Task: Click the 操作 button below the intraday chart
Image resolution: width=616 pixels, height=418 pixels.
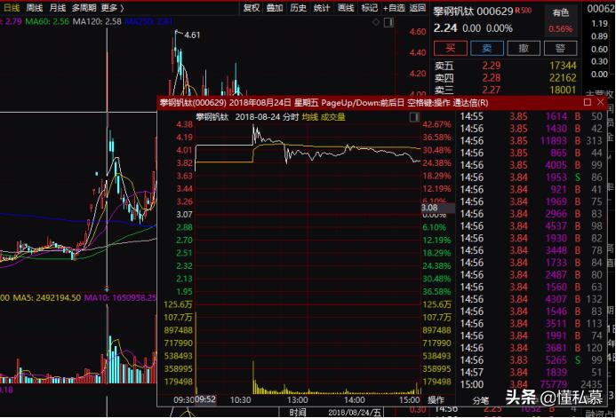Action: click(436, 399)
